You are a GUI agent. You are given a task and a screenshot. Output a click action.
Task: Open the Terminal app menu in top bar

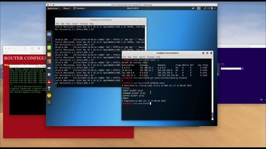[x=79, y=8]
